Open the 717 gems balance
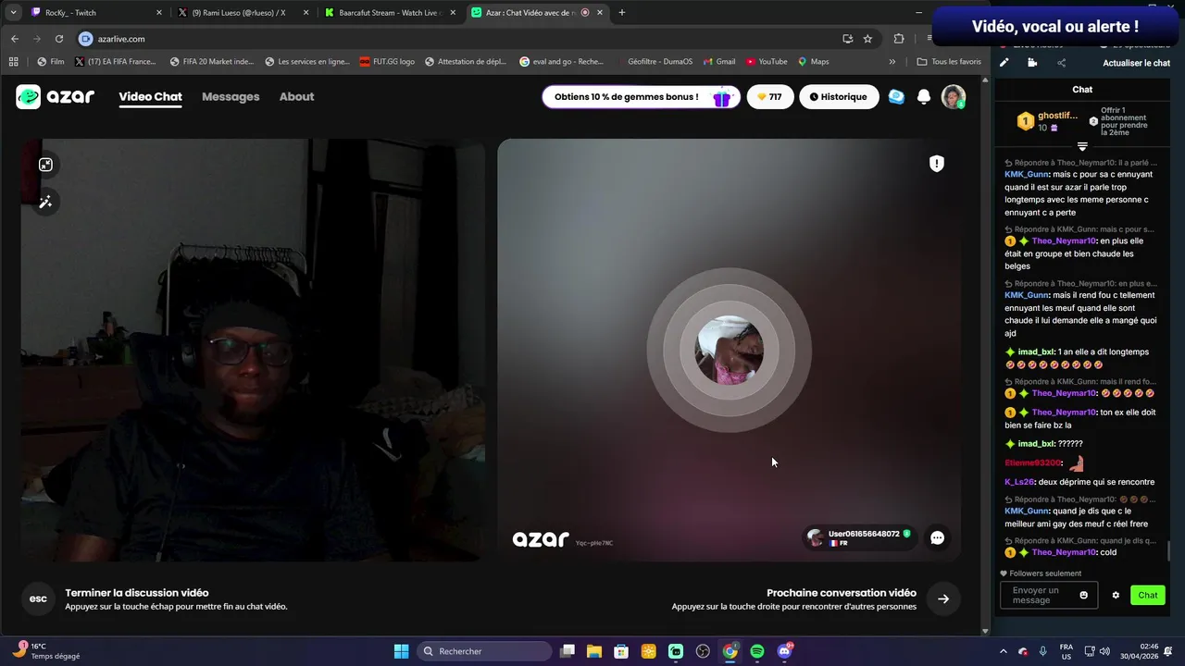1185x666 pixels. [770, 96]
